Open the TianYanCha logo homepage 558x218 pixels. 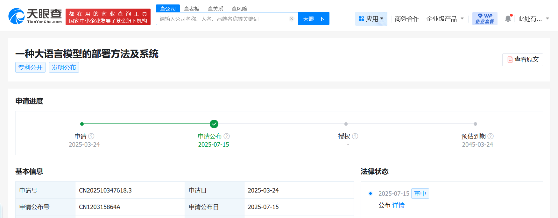coord(35,16)
